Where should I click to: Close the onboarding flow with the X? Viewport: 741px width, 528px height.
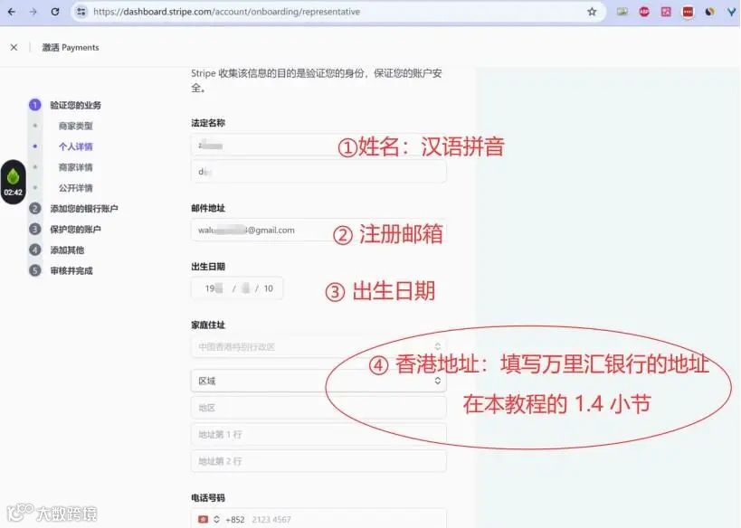pos(13,47)
